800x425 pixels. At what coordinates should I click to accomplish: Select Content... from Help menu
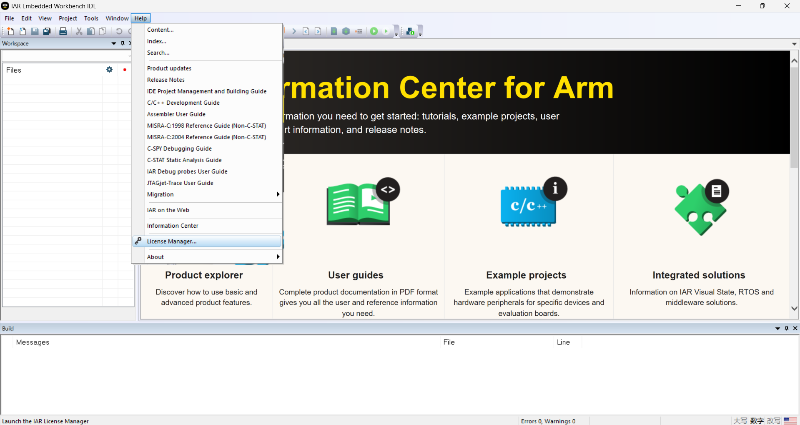(207, 30)
